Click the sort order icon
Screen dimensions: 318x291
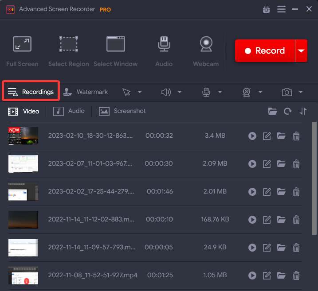point(303,111)
